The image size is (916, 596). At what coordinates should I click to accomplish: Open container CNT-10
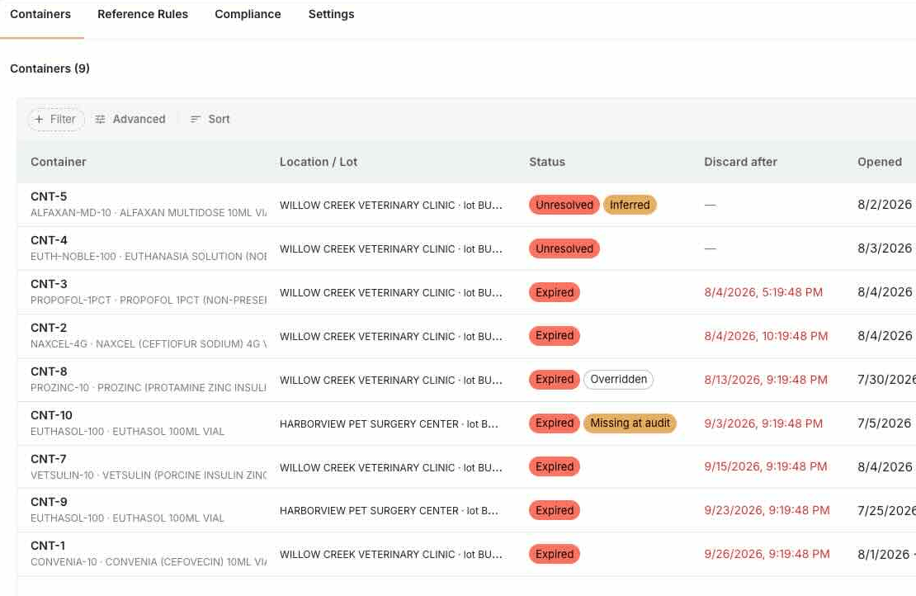(x=51, y=415)
